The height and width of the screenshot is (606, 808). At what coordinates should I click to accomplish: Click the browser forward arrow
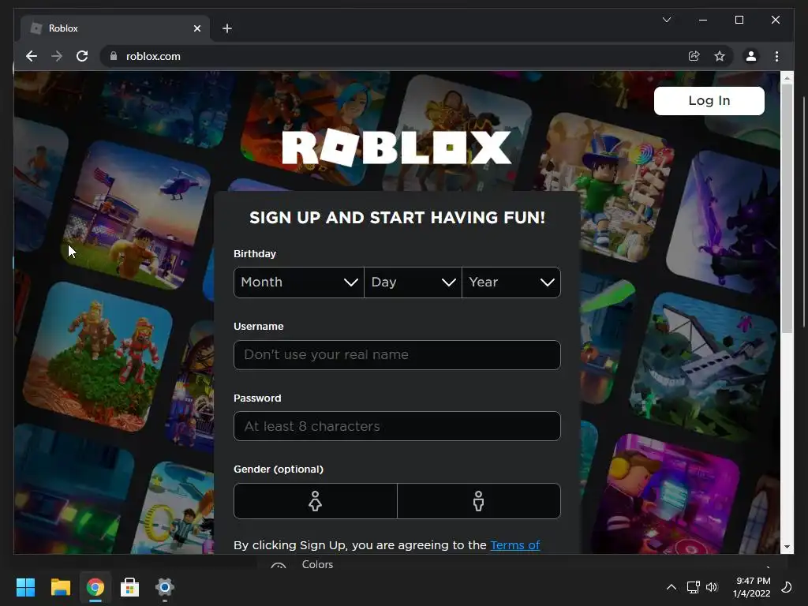[57, 56]
